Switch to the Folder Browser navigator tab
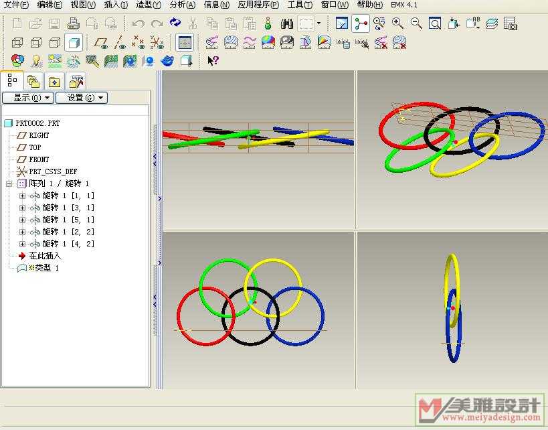 [33, 82]
